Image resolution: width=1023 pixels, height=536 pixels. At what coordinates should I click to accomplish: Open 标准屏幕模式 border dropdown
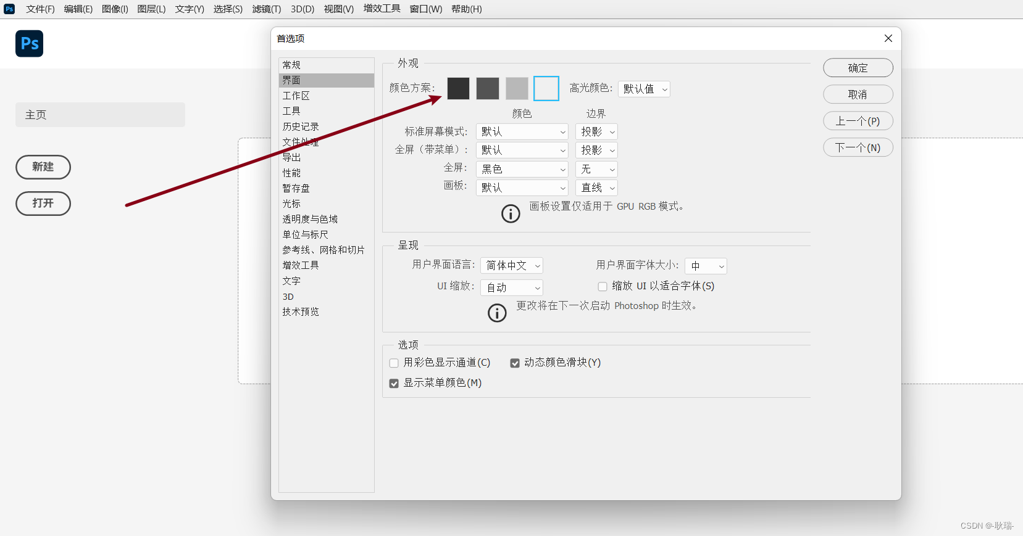click(596, 131)
